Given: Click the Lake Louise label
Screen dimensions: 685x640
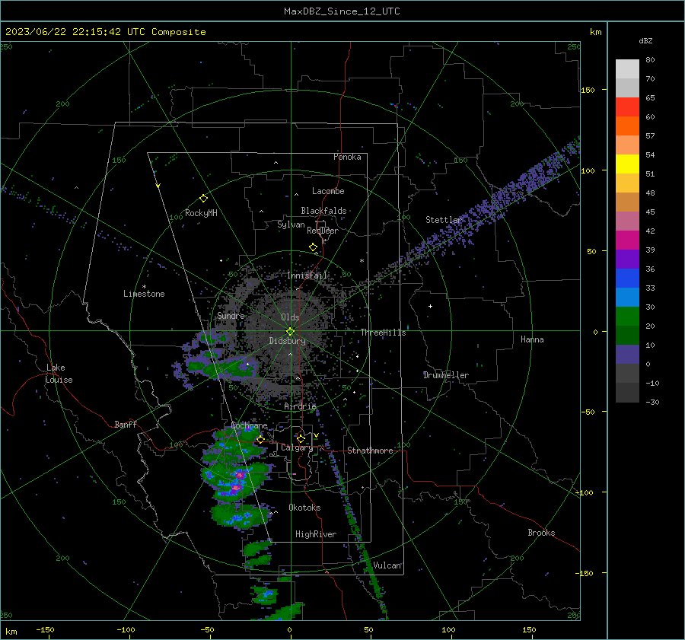Looking at the screenshot, I should 59,374.
